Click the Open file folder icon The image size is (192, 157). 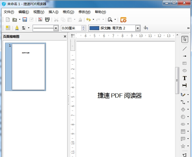click(15, 20)
